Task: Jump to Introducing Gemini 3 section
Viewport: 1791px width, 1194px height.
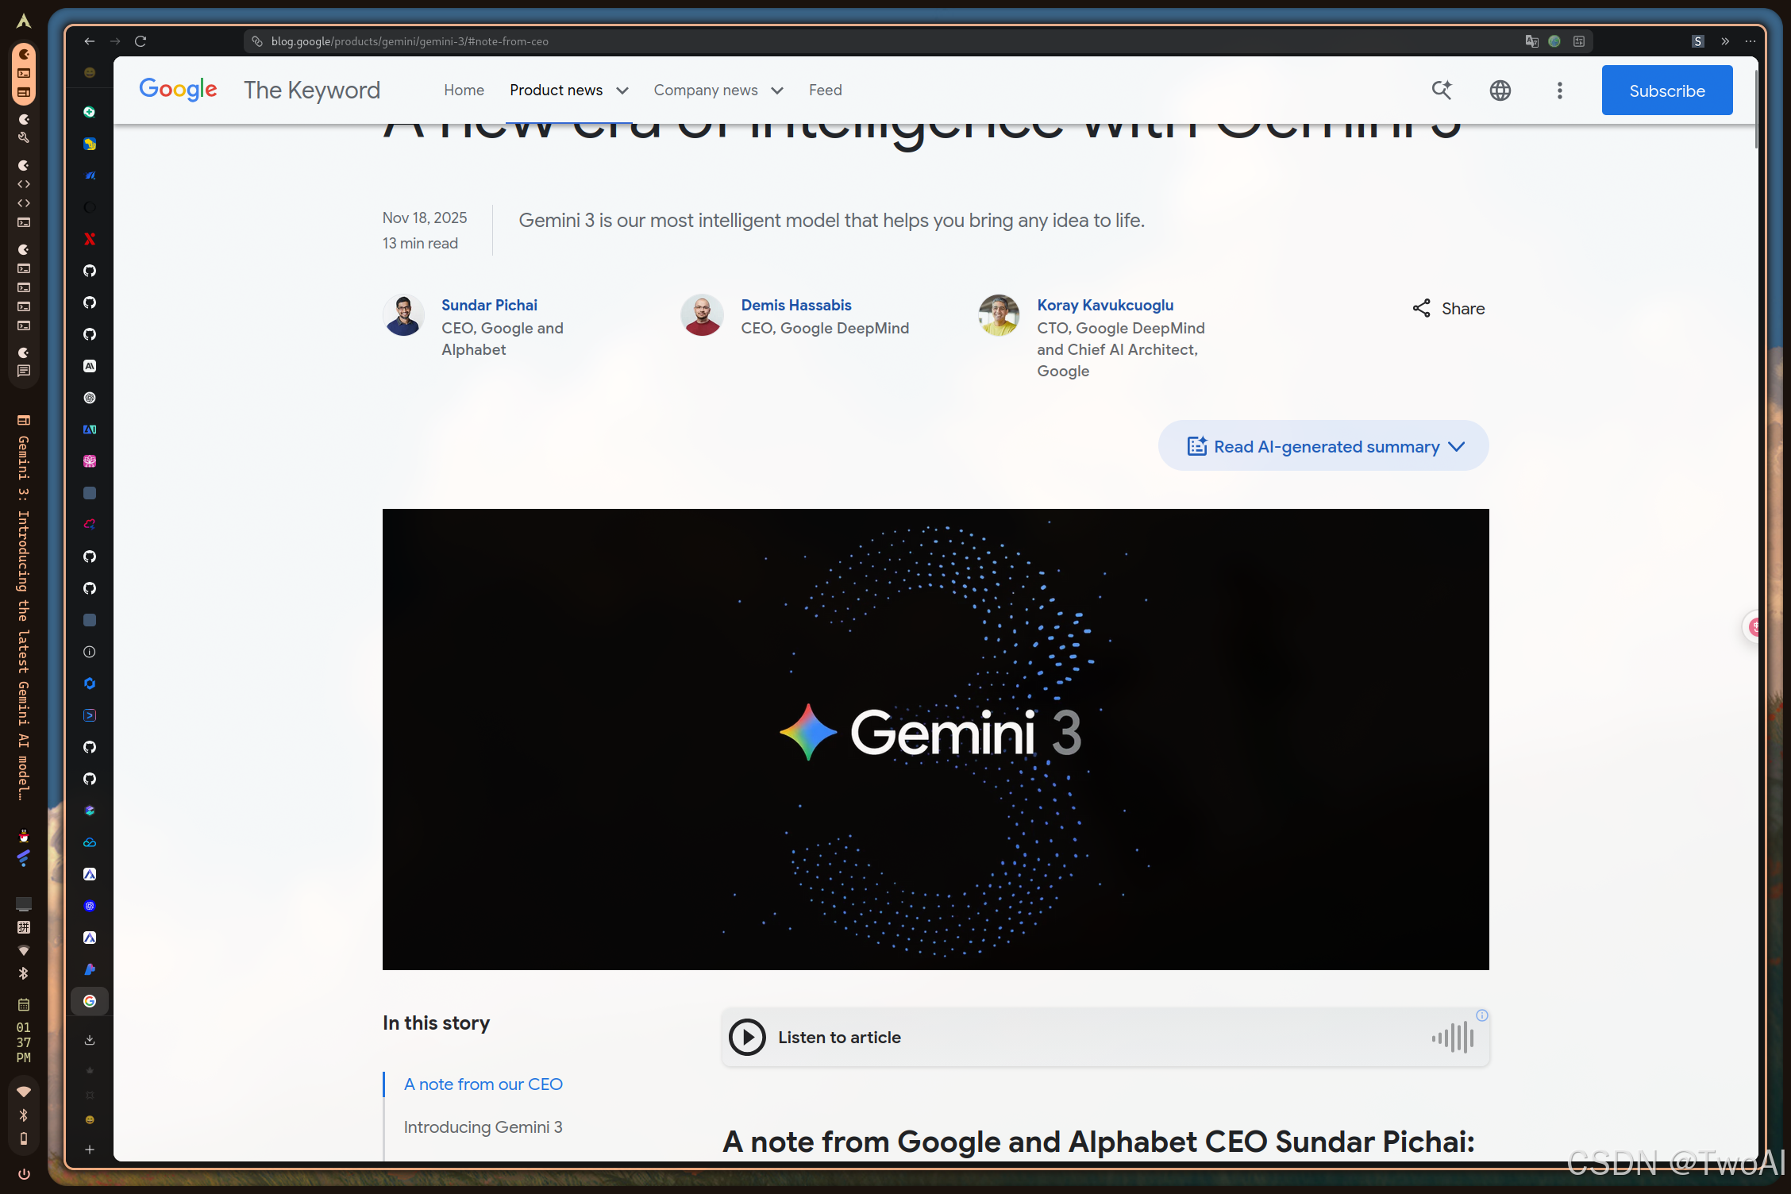Action: [x=483, y=1127]
